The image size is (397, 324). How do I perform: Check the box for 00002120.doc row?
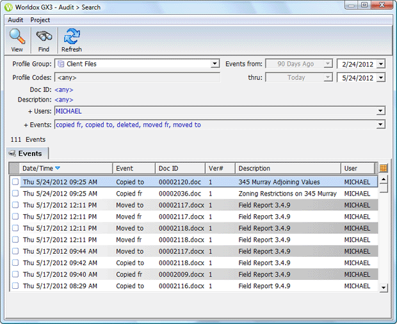[15, 182]
